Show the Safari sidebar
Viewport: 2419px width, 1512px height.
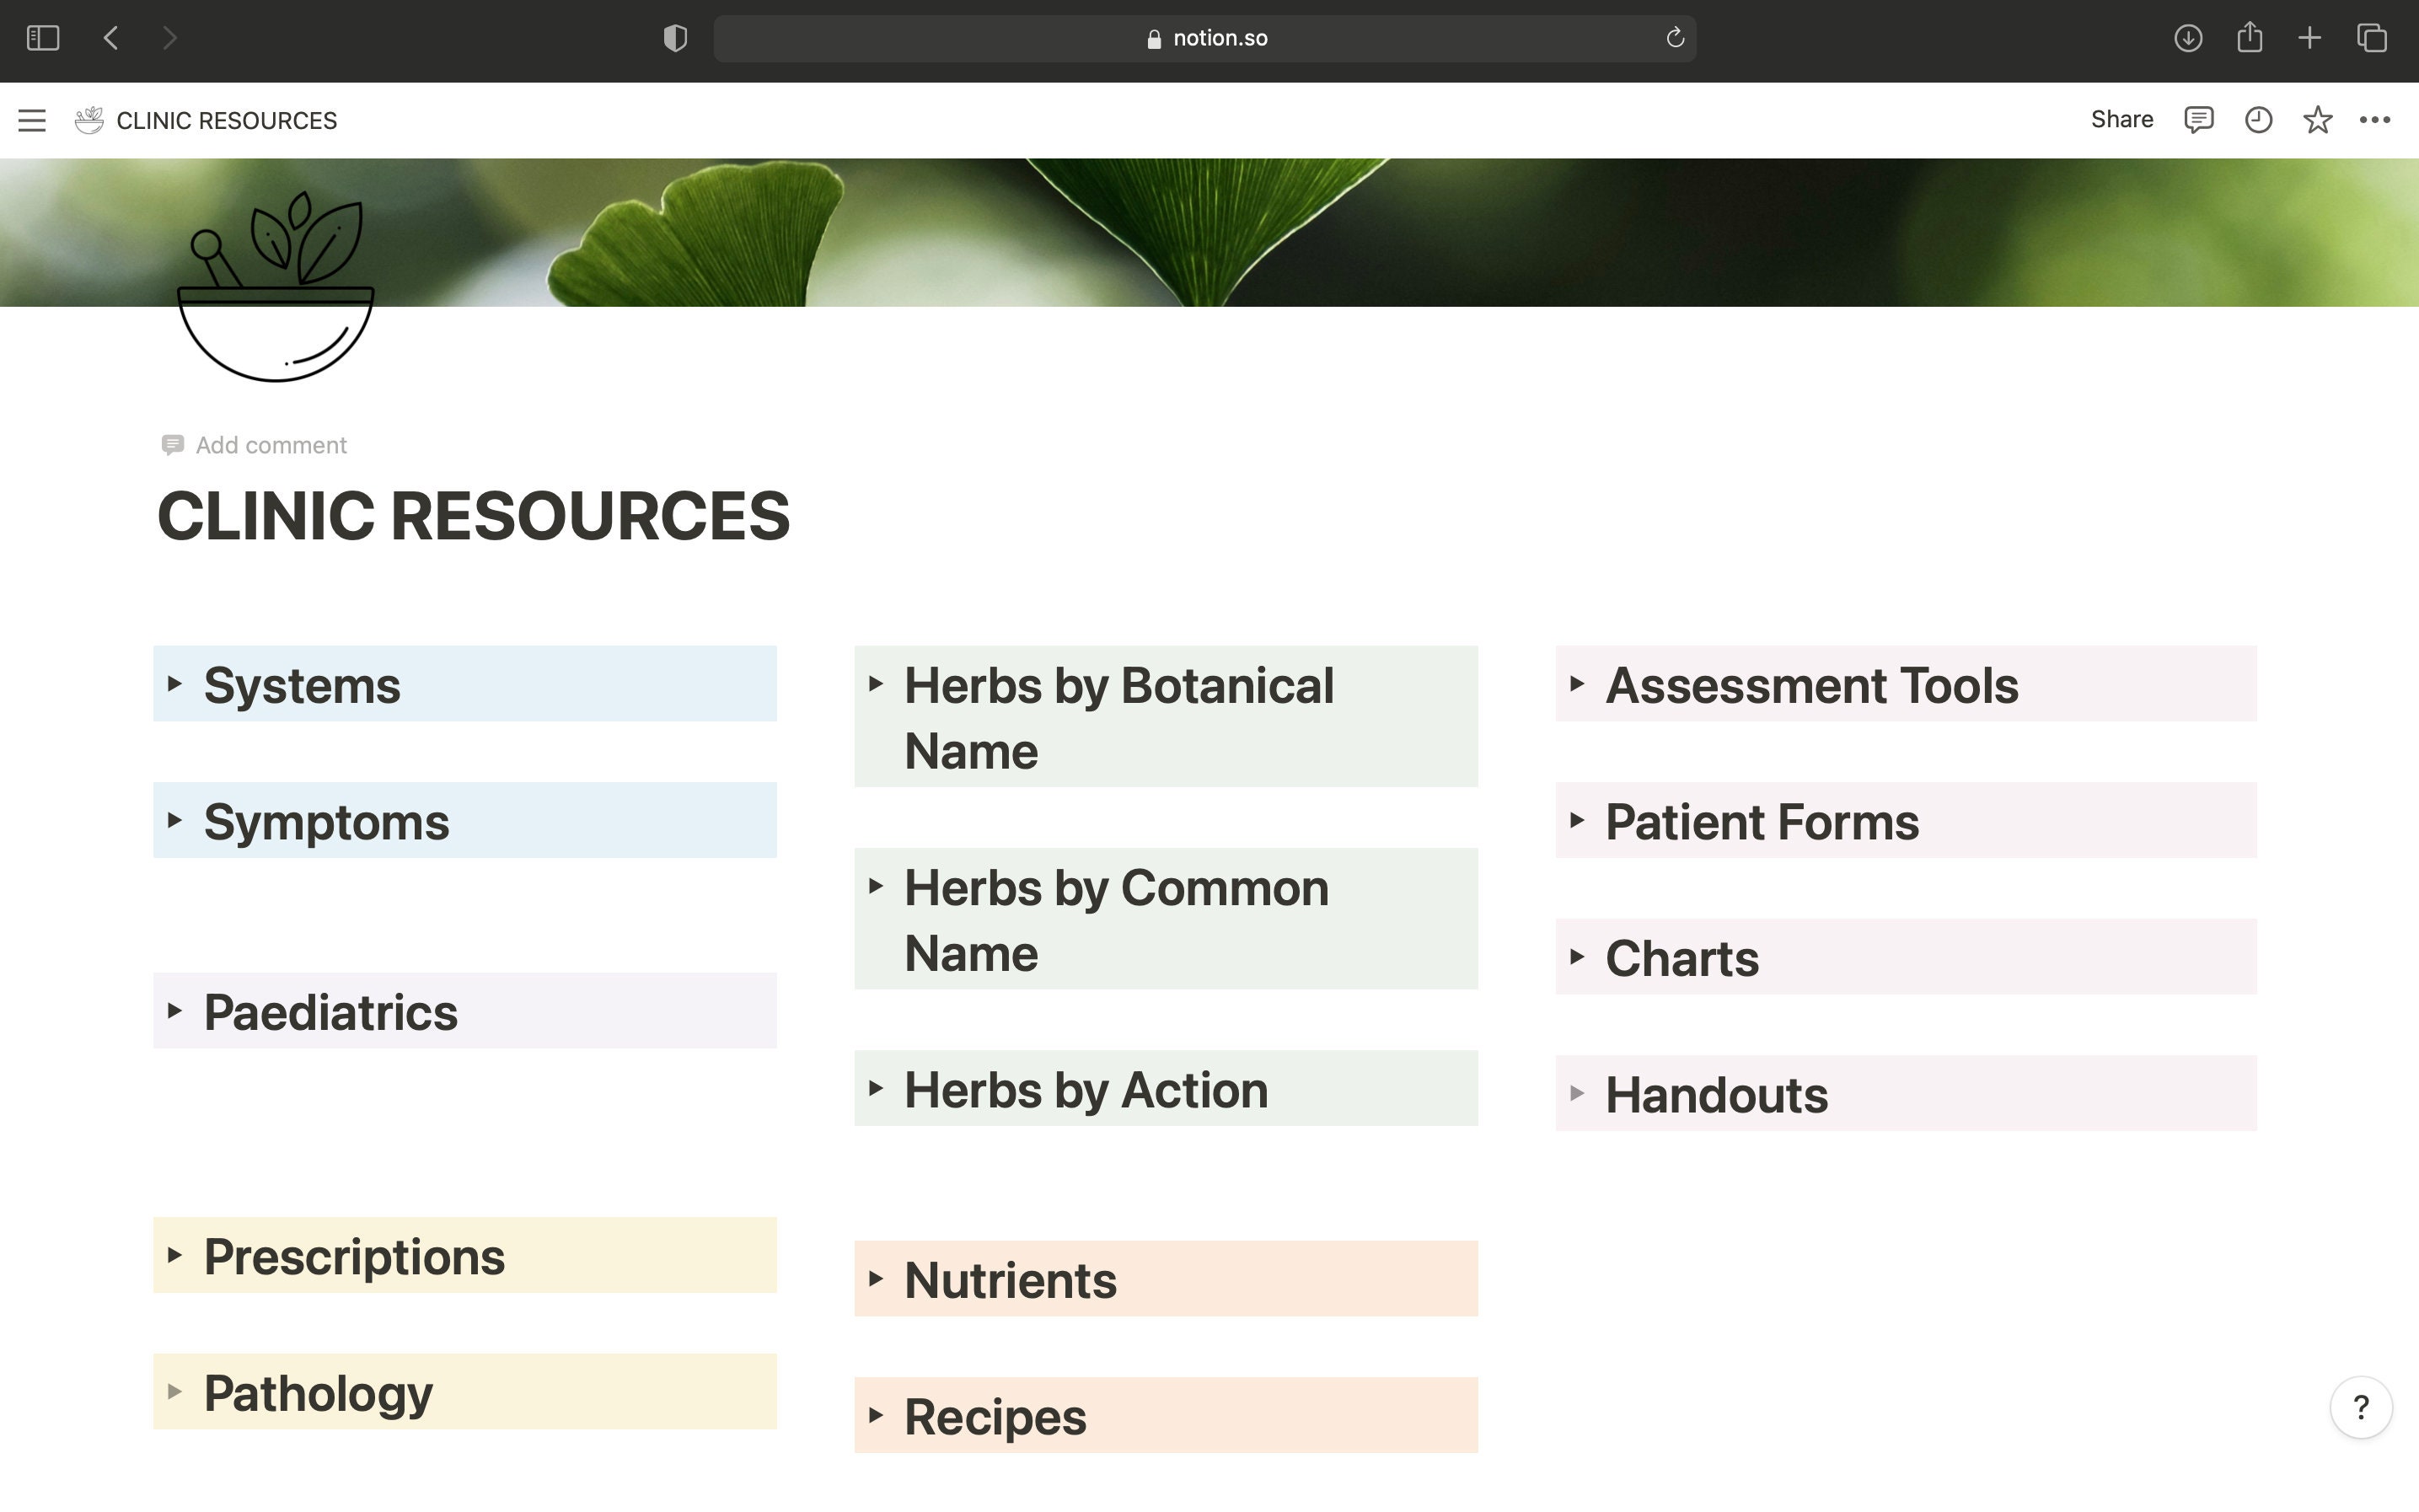tap(43, 38)
